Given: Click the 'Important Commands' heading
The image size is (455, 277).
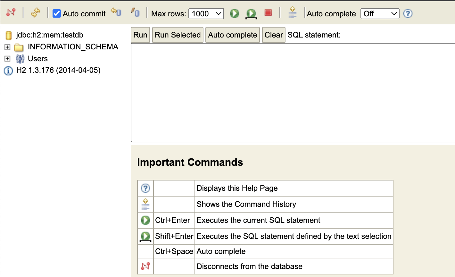Looking at the screenshot, I should tap(190, 162).
